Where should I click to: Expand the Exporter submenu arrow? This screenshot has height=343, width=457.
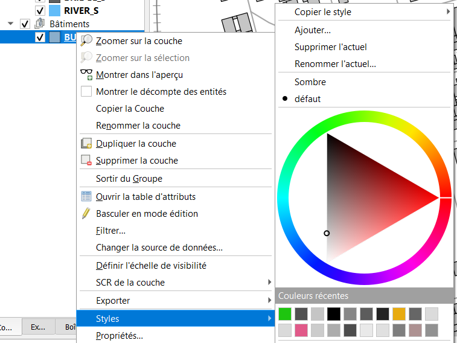pyautogui.click(x=269, y=300)
